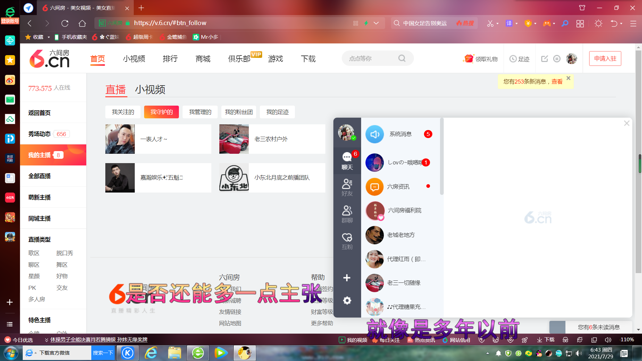Open chat with 老城老地方

[401, 235]
